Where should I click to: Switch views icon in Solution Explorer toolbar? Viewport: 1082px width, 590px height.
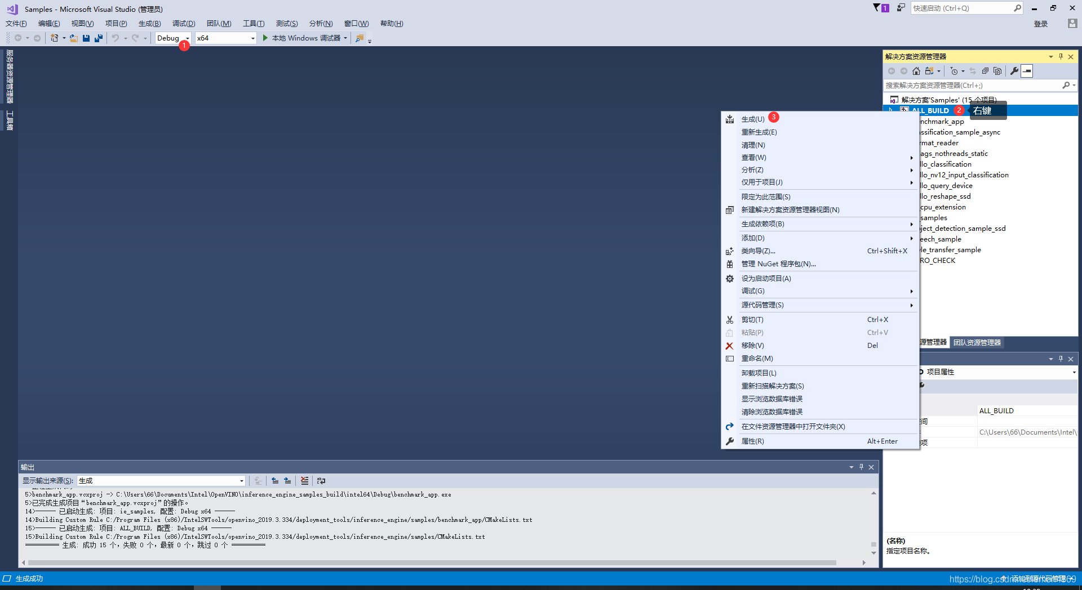(x=929, y=71)
